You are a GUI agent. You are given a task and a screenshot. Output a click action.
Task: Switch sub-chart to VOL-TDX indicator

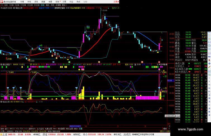click(x=20, y=129)
